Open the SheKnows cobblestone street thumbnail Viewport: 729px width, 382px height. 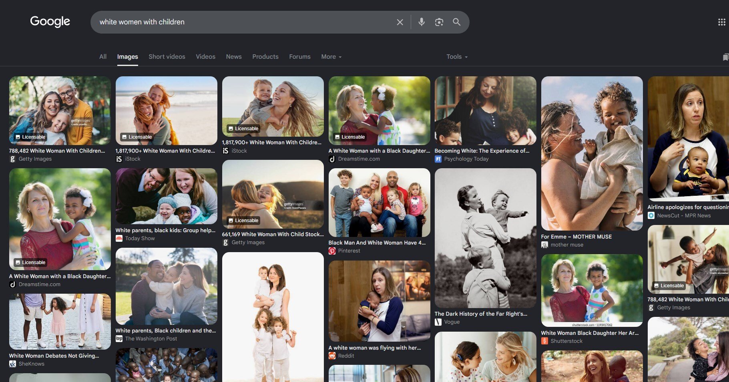point(60,322)
